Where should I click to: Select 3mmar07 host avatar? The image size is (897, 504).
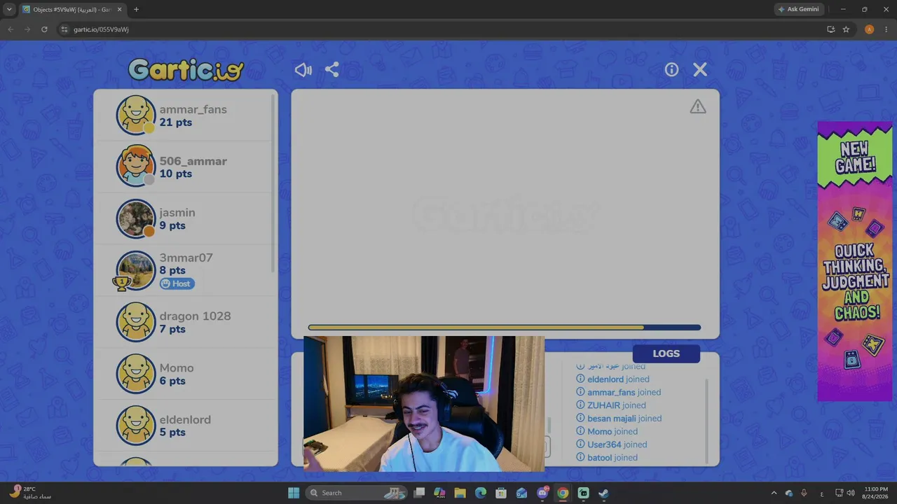point(135,270)
